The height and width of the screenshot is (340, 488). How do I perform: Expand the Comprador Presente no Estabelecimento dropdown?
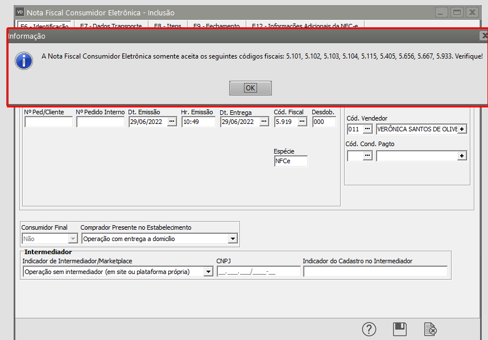pyautogui.click(x=232, y=239)
